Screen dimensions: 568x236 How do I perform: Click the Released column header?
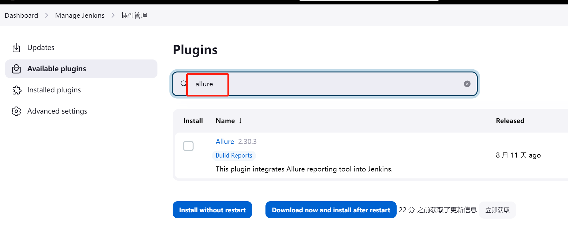[510, 121]
